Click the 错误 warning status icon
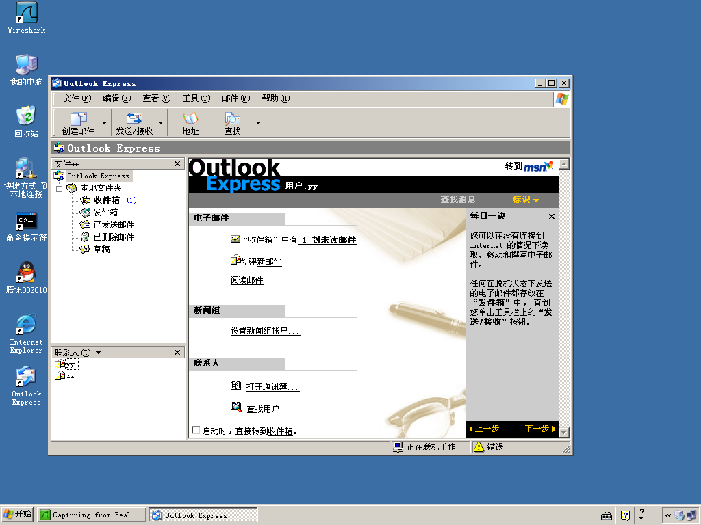The image size is (701, 525). [x=479, y=447]
